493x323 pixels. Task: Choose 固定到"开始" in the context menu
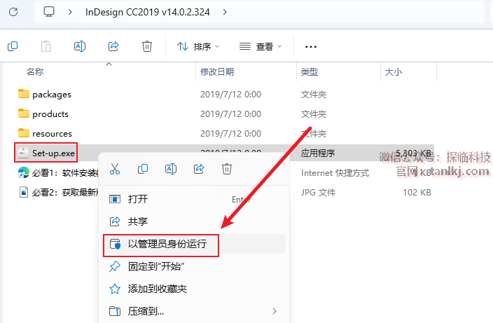[x=194, y=266]
